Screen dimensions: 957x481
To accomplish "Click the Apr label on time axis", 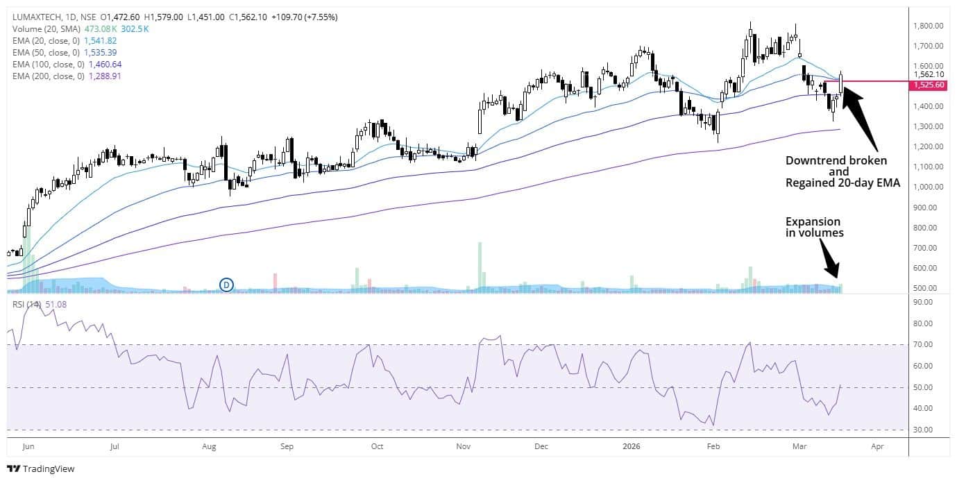I will coord(877,446).
